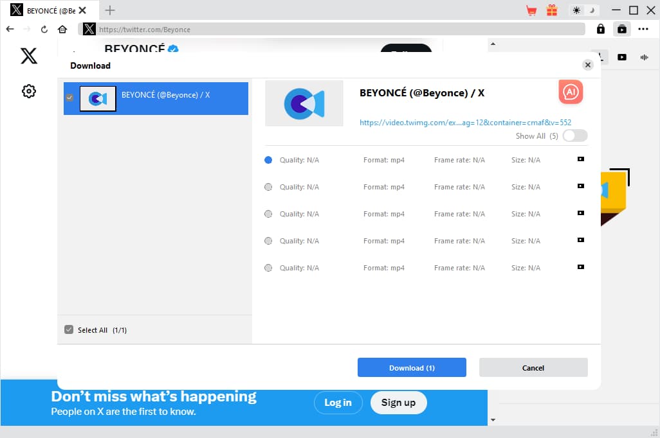
Task: Click 'Don't miss what's happening' text
Action: tap(154, 396)
